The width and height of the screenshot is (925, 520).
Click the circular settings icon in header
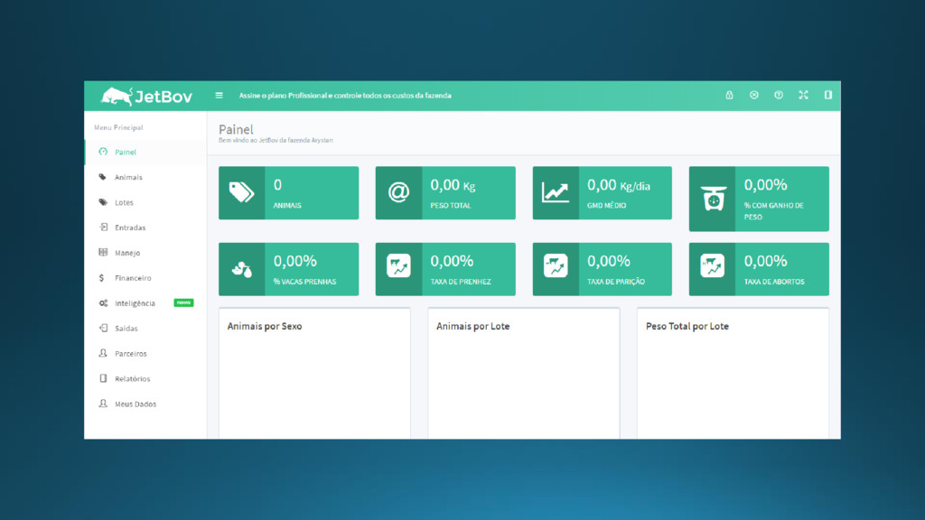[x=754, y=95]
